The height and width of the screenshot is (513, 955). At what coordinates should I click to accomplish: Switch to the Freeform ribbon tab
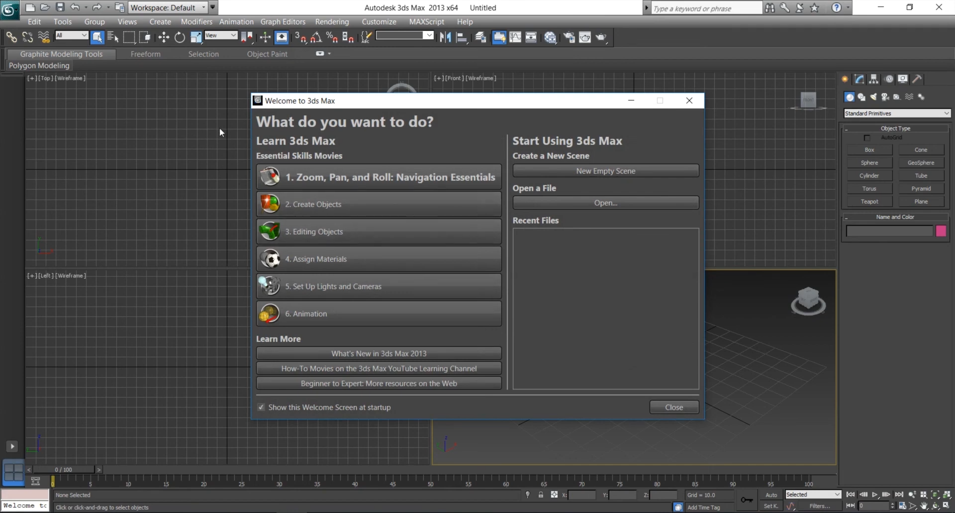coord(145,54)
